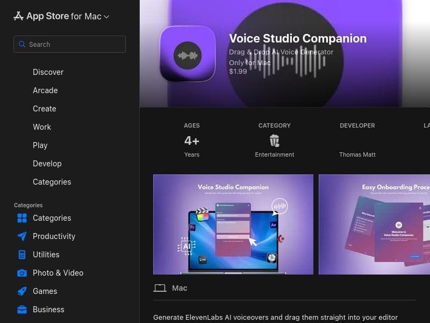
Task: Select the Play section
Action: pyautogui.click(x=40, y=145)
